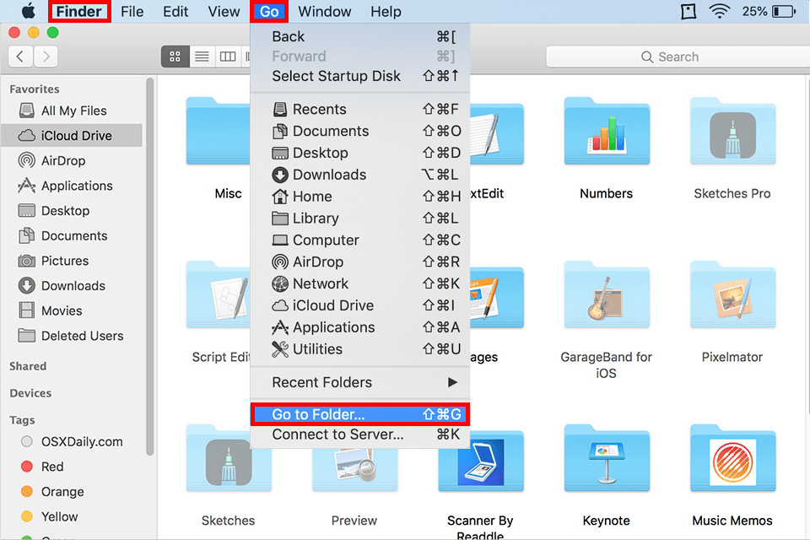Select Utilities in the Go menu
Viewport: 810px width, 540px height.
click(x=317, y=349)
